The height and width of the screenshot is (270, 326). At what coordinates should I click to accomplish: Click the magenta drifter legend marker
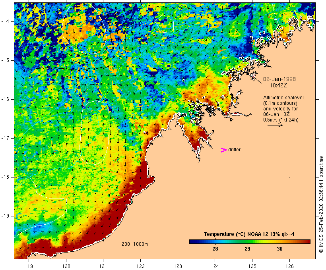coord(224,150)
